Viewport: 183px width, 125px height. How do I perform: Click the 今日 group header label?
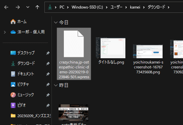point(64,22)
